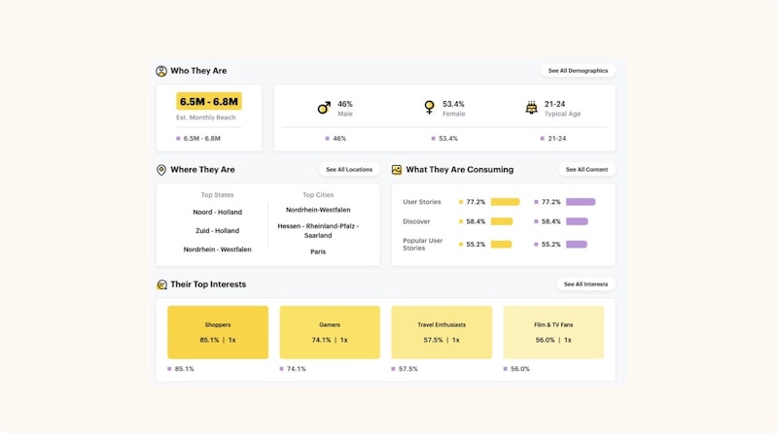Pick the Film & TV Fans tile
This screenshot has height=433, width=778.
553,332
